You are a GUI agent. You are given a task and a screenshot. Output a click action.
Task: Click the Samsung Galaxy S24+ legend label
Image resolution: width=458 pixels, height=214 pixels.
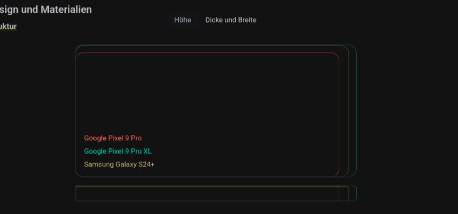119,165
